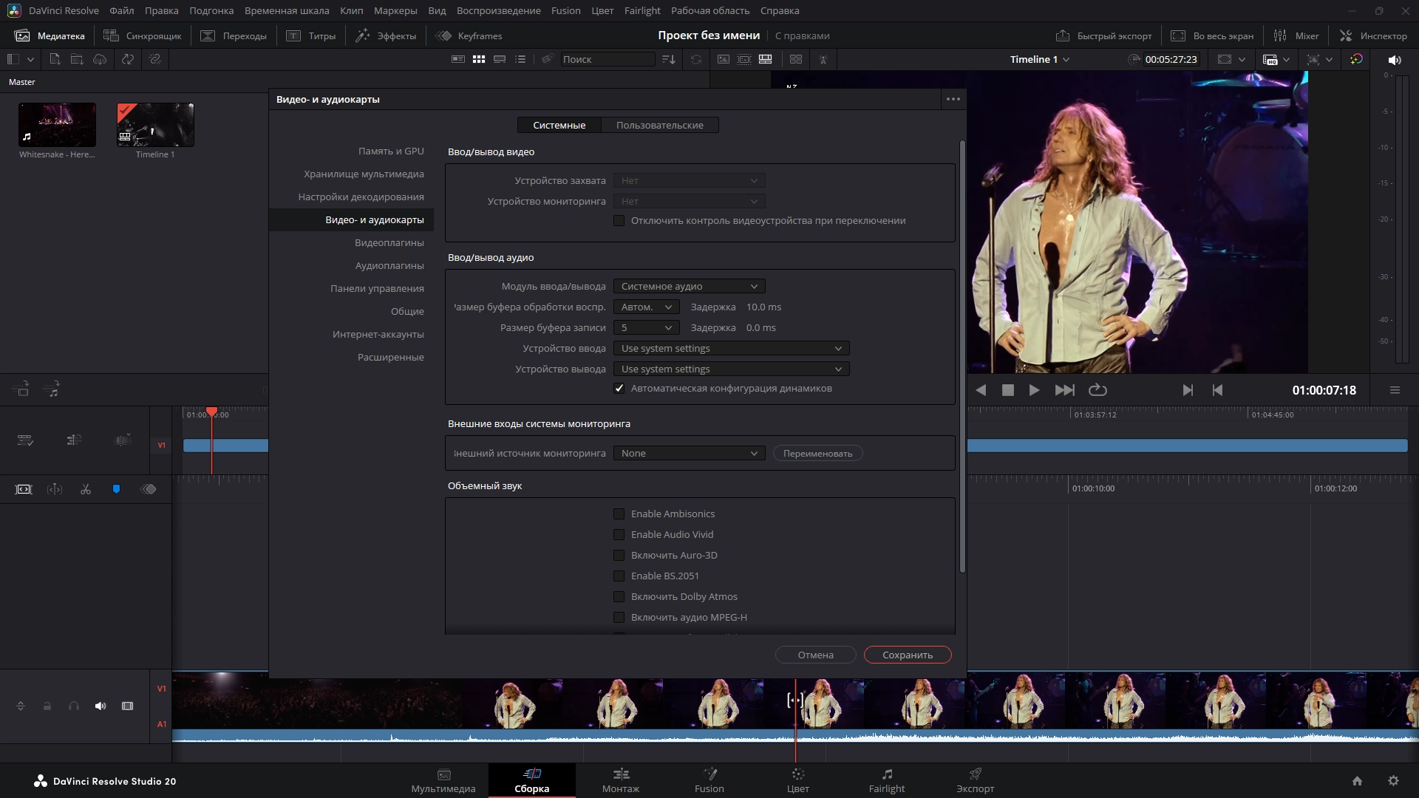Open dialog options three dots menu
Image resolution: width=1419 pixels, height=798 pixels.
pyautogui.click(x=953, y=99)
